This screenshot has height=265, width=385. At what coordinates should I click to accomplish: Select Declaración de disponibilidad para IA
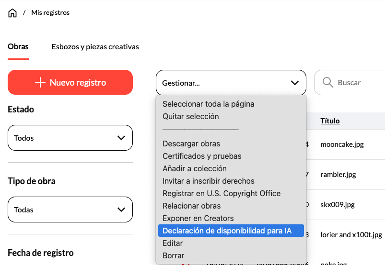click(227, 231)
